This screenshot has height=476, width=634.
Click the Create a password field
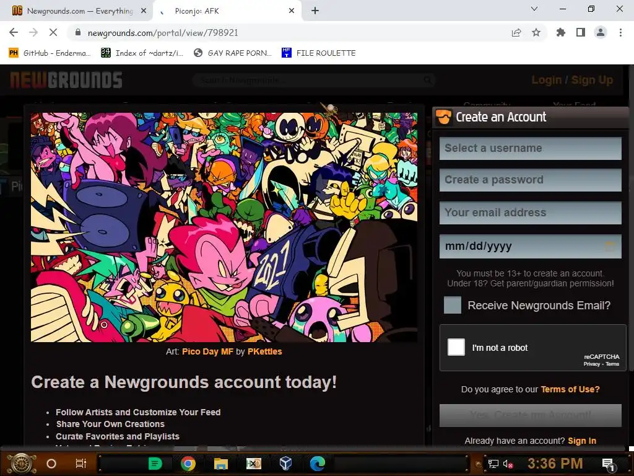(x=530, y=180)
